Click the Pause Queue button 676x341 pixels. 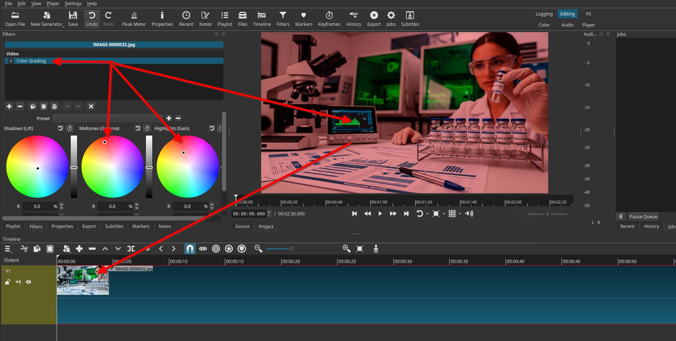tap(643, 216)
